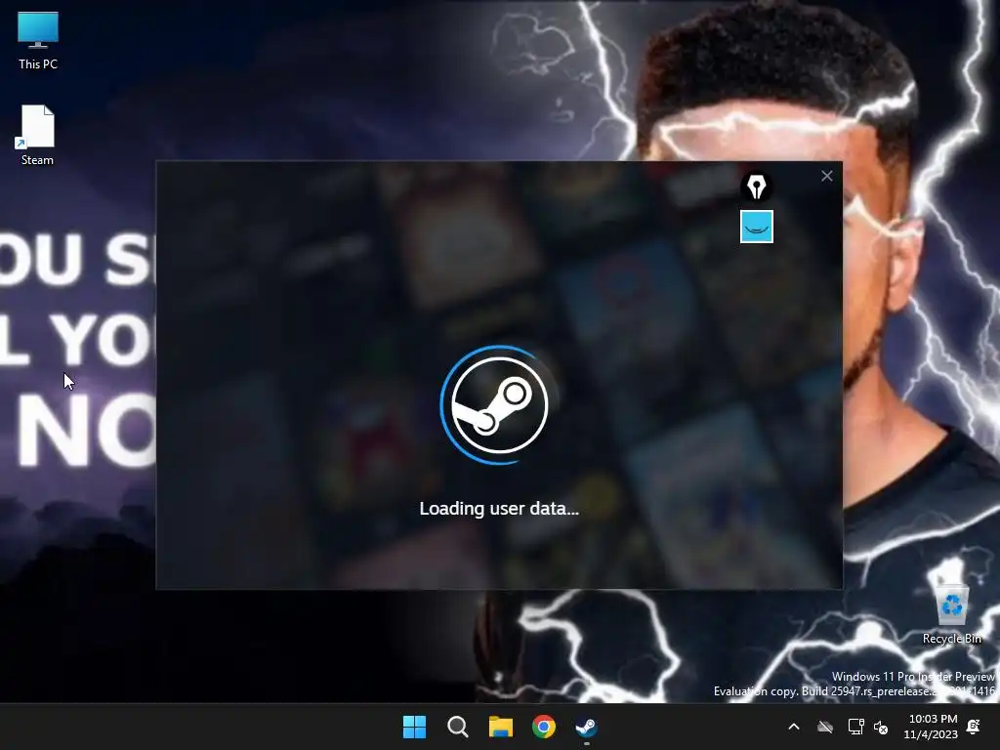
Task: Select the Steam desktop shortcut
Action: point(37,135)
